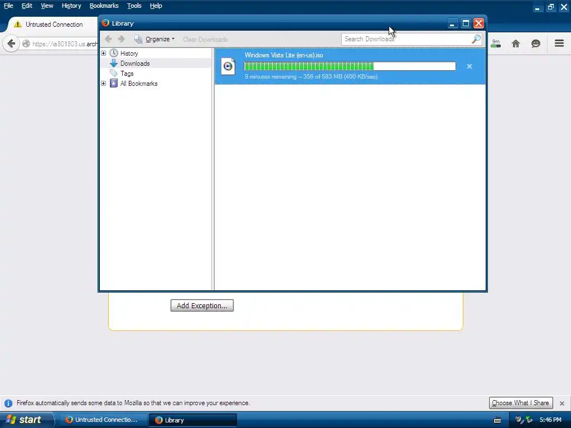
Task: Switch to Library taskbar button
Action: tap(193, 420)
